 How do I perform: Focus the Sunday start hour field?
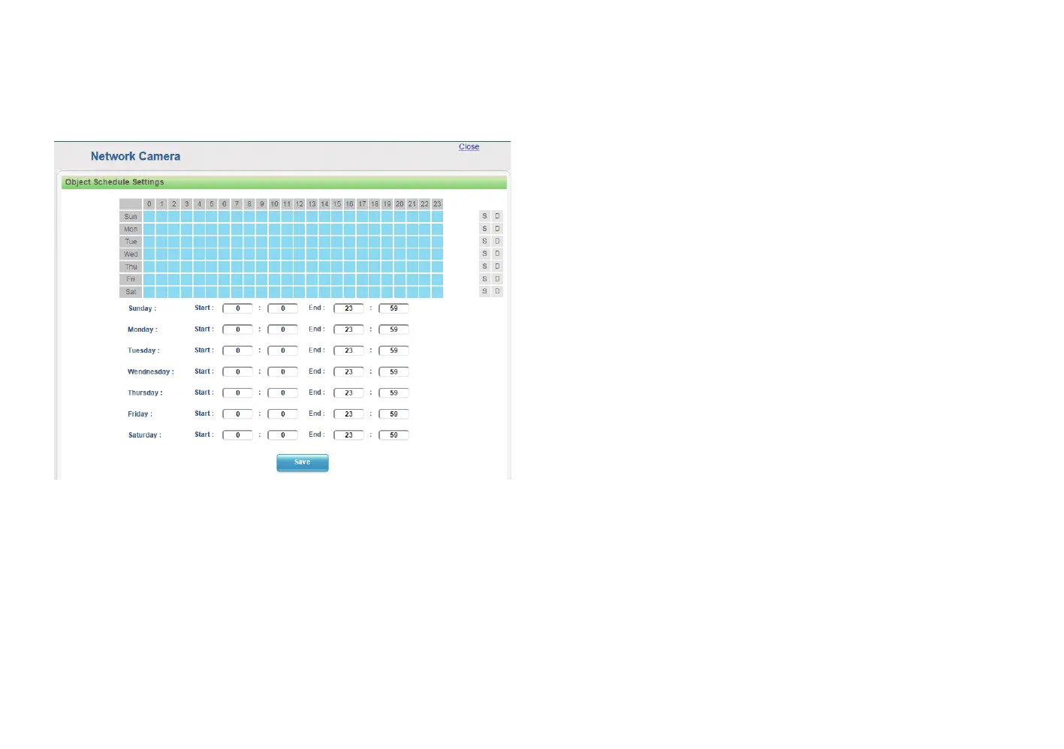click(x=238, y=308)
